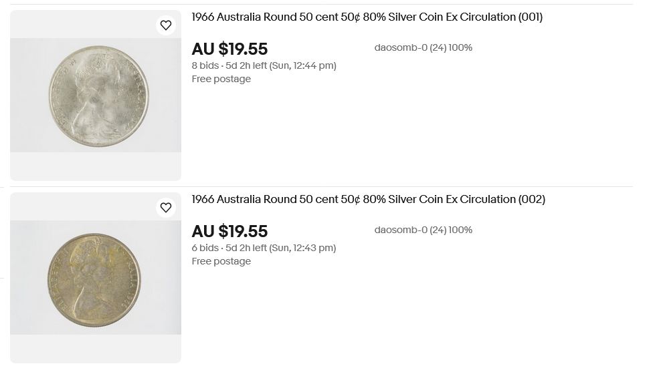This screenshot has height=366, width=655.
Task: Click the time left ending Sun 12:43 pm
Action: [281, 248]
